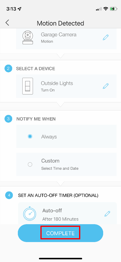Open the Outside Lights Turn On row
The image size is (121, 262).
click(66, 86)
